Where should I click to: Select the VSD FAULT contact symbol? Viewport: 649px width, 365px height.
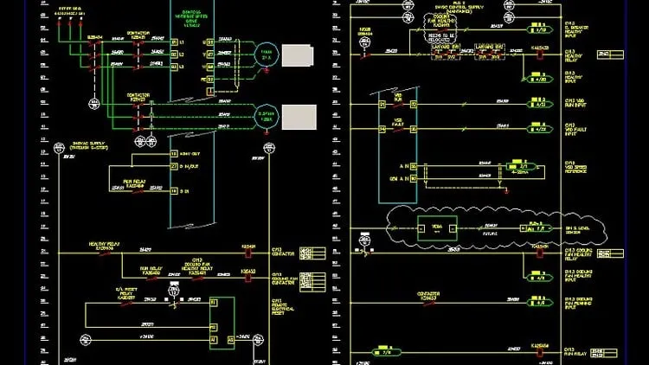tap(398, 130)
